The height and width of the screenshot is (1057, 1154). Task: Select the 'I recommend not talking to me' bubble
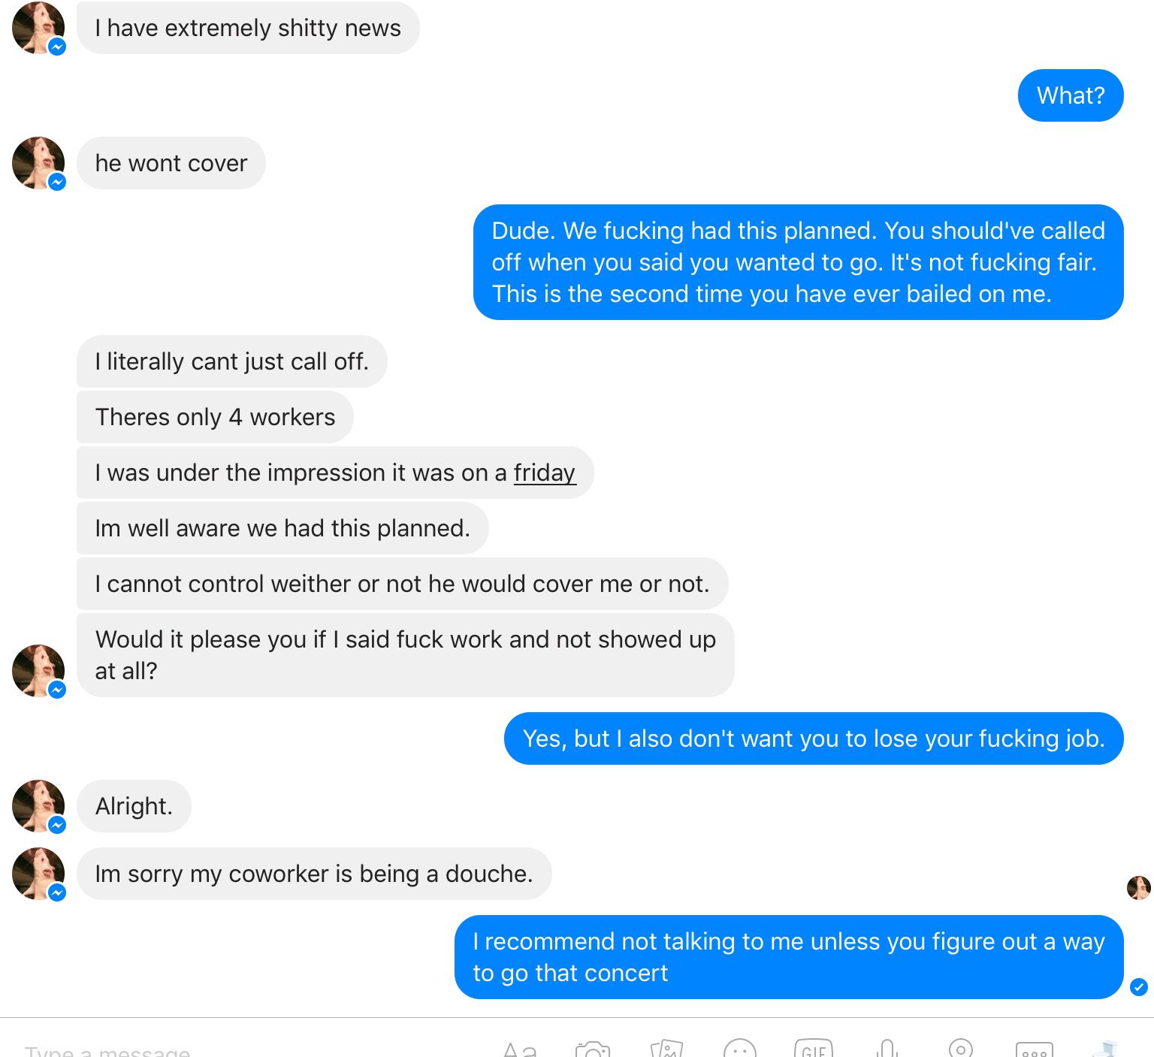tap(789, 957)
